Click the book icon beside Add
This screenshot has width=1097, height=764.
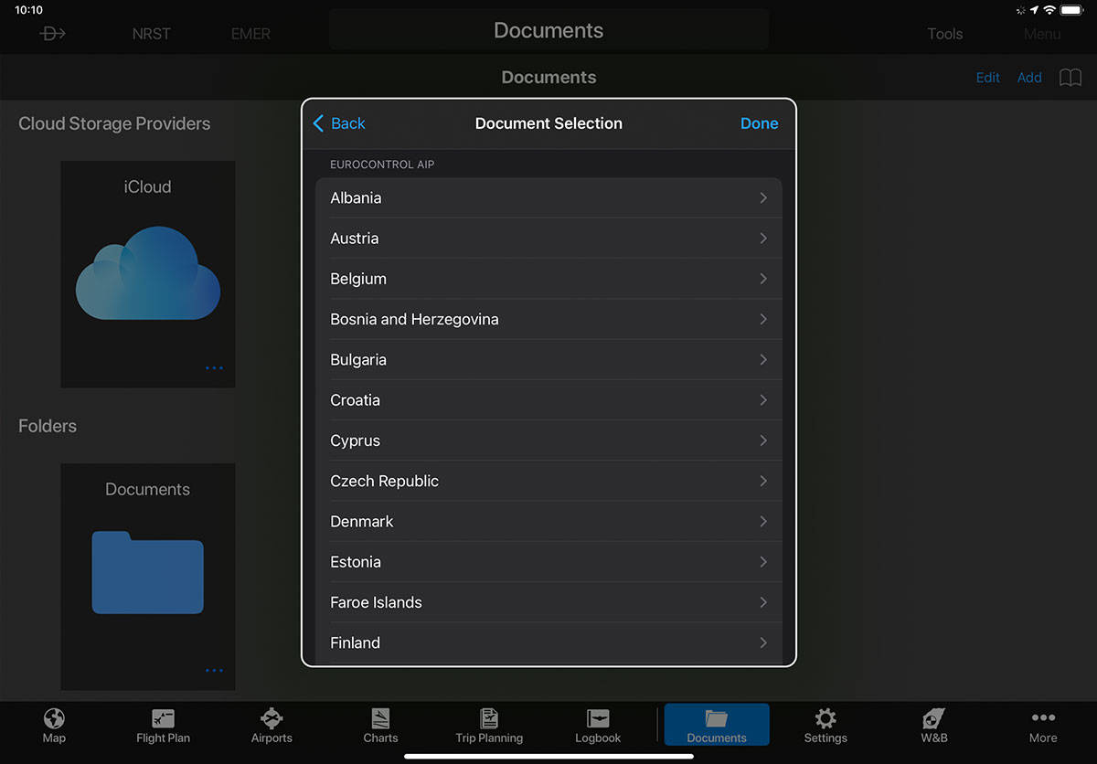1070,78
